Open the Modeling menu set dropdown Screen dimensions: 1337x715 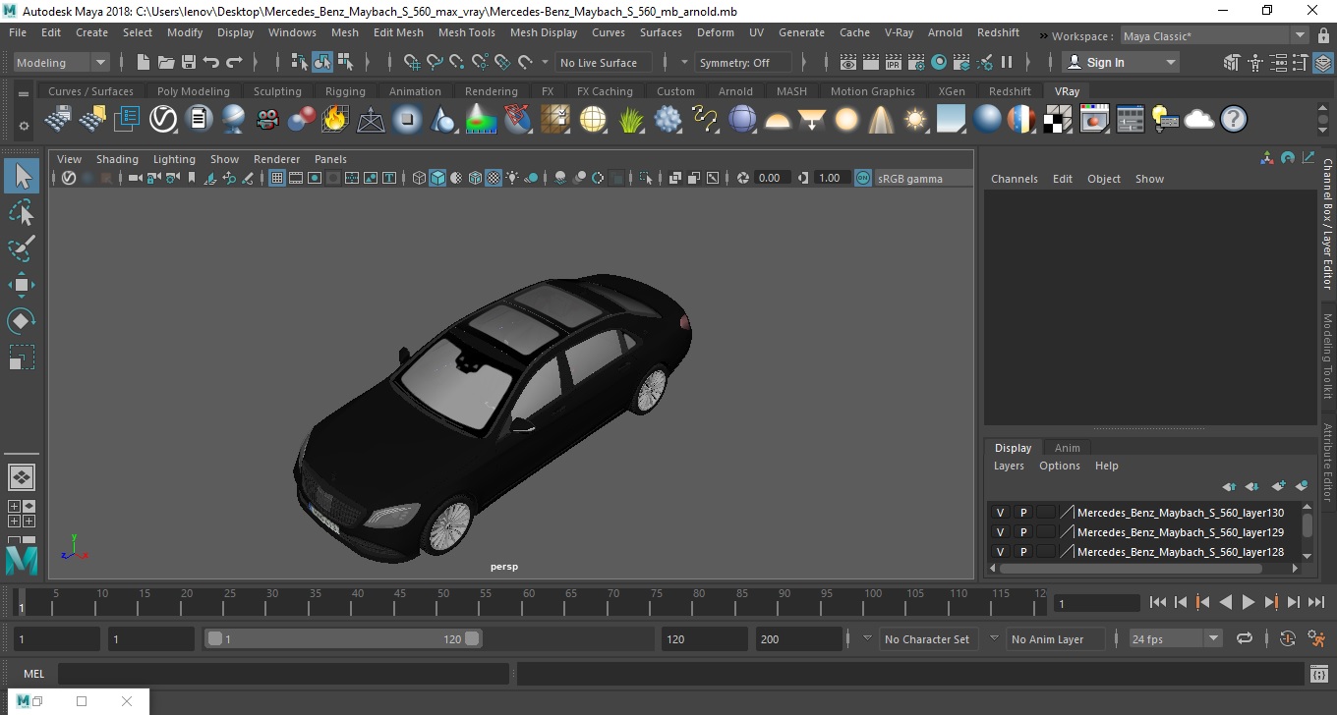(62, 62)
